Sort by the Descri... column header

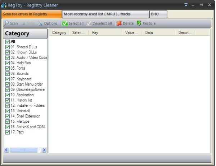185,32
